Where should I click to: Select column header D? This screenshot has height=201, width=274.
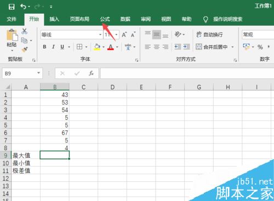coord(112,87)
